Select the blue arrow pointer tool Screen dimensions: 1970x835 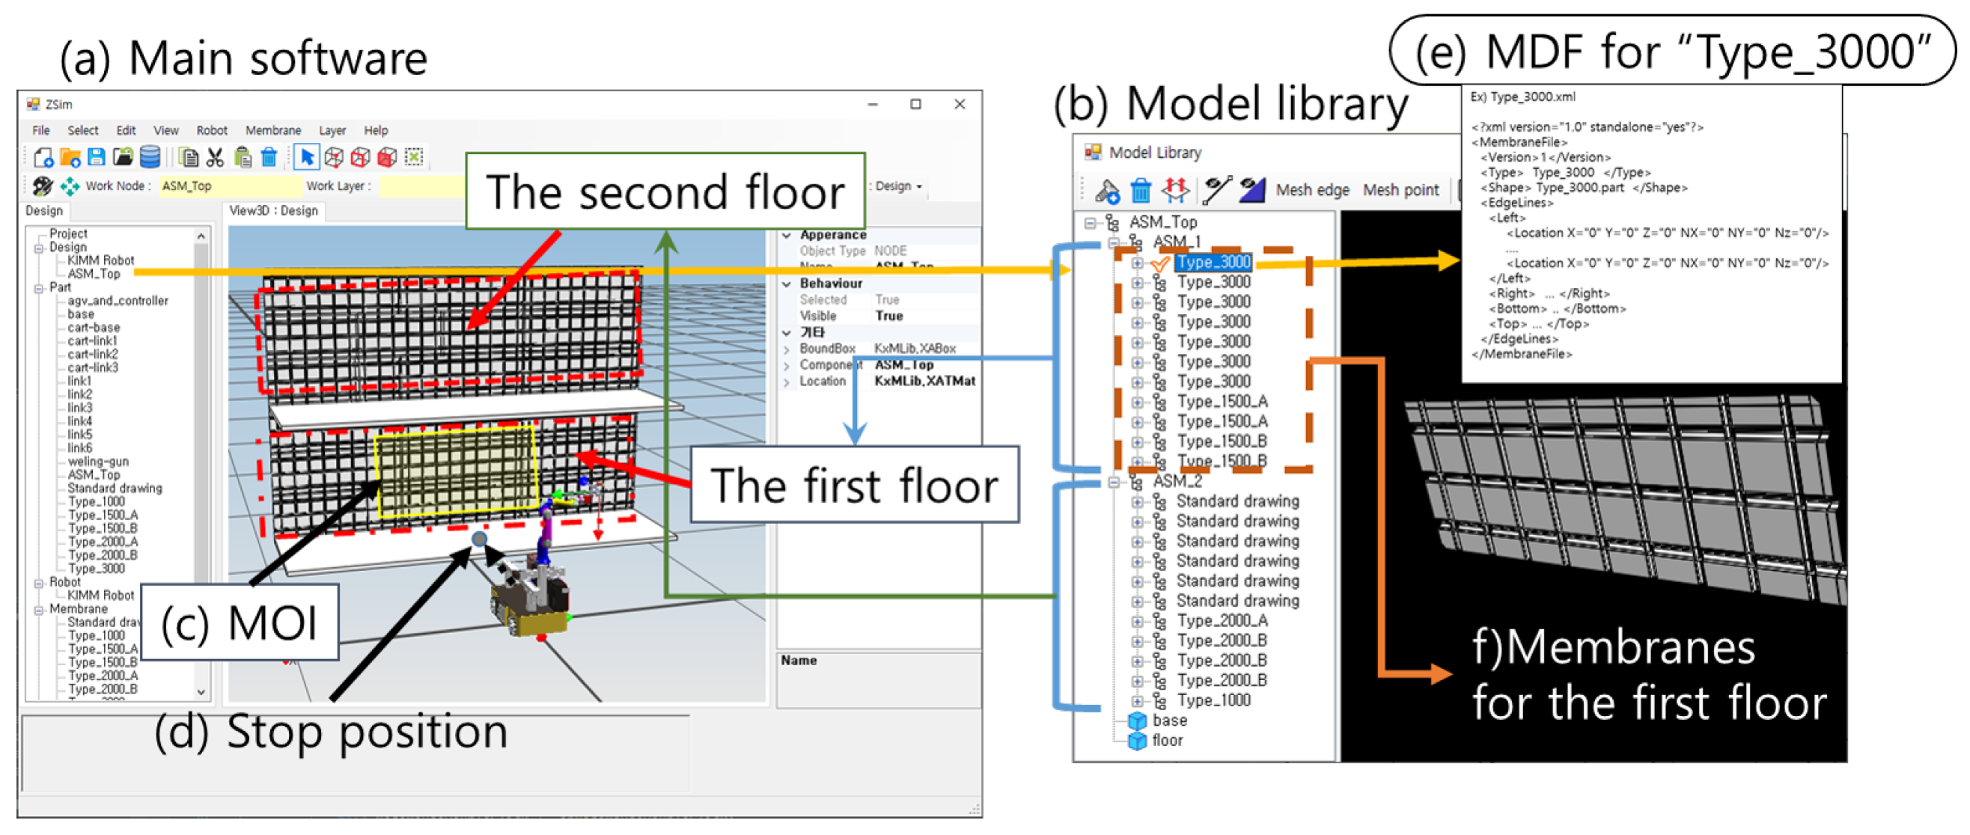(308, 158)
